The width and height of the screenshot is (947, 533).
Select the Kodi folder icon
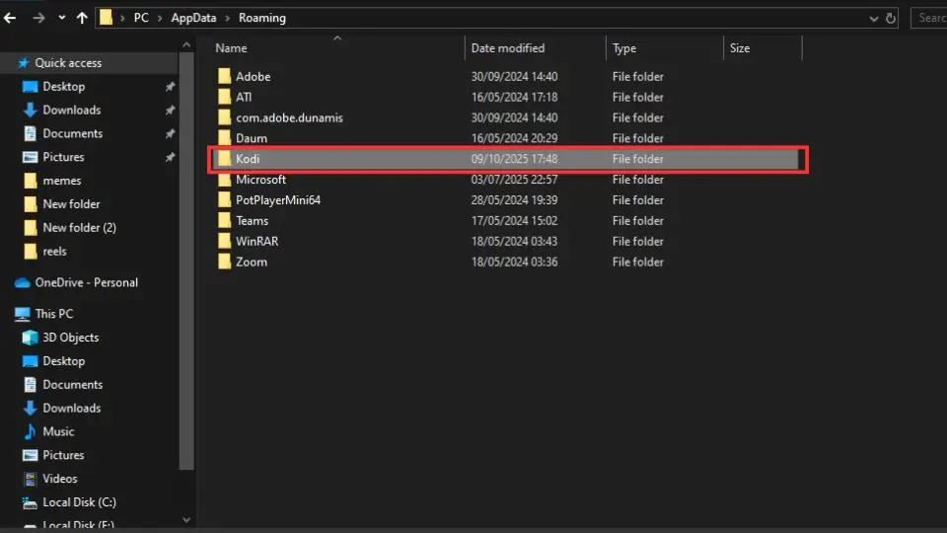point(224,158)
